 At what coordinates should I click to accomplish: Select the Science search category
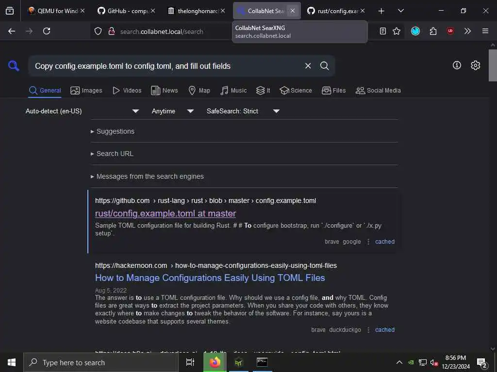pos(296,91)
